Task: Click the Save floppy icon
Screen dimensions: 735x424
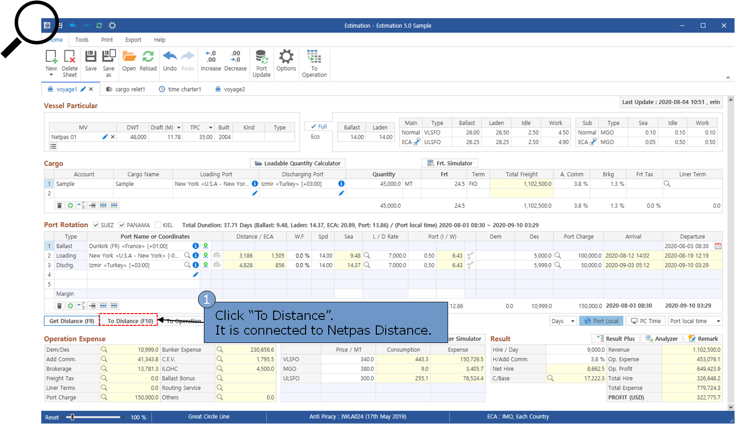Action: coord(91,56)
